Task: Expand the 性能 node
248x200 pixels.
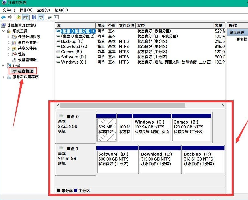Action: tap(9, 54)
